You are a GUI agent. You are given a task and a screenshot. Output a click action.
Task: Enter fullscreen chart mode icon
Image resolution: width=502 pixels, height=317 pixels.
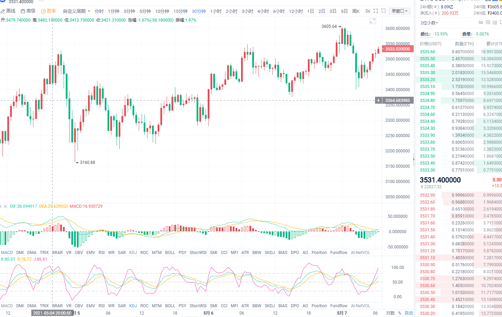pos(376,11)
